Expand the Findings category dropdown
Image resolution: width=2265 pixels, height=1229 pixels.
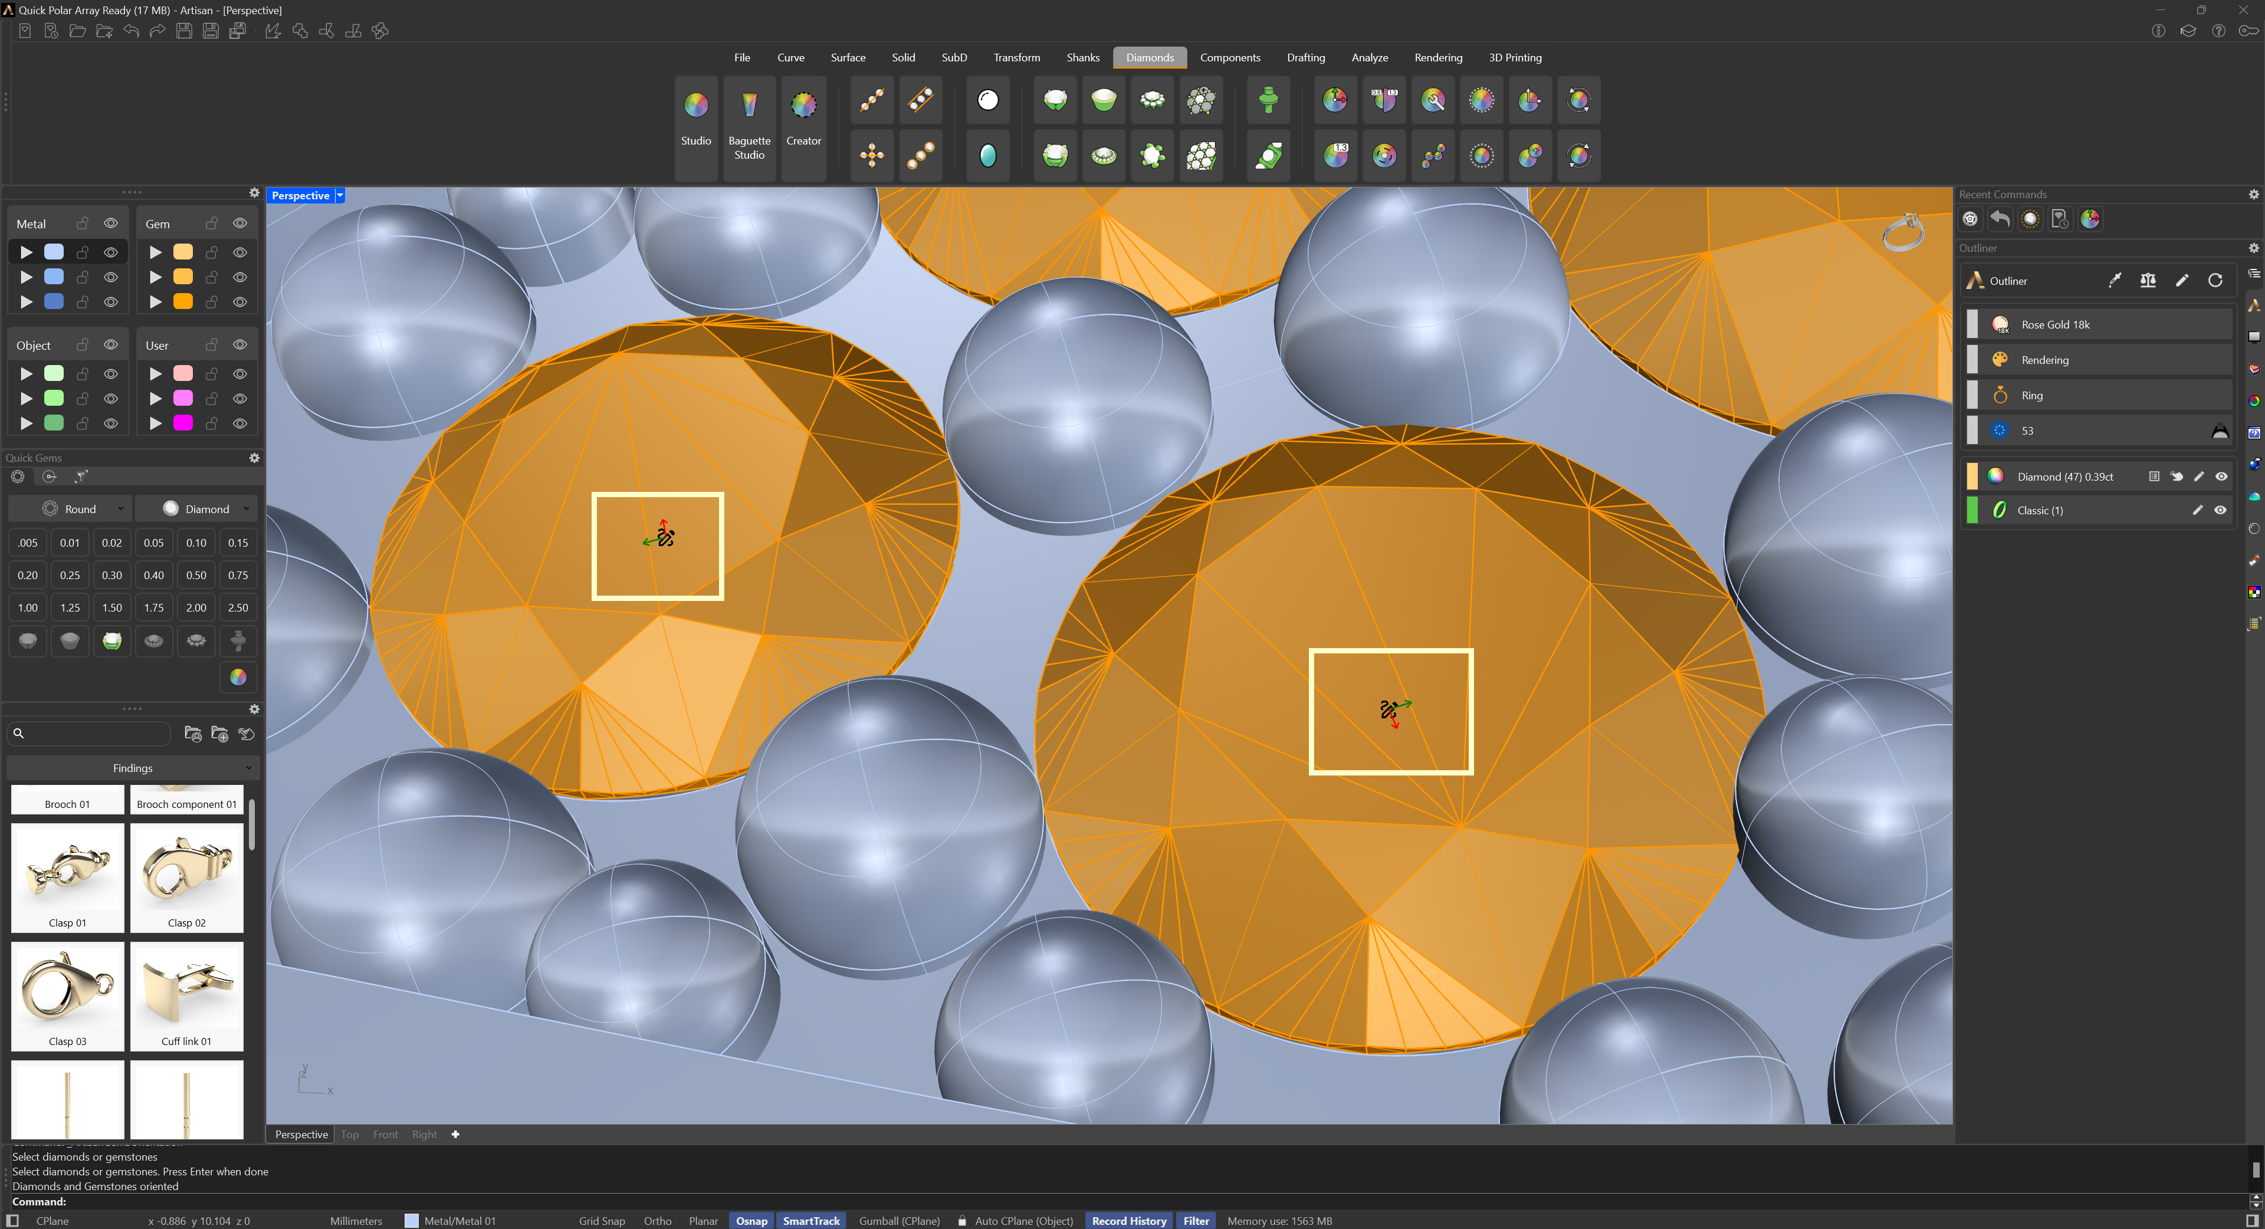[x=133, y=768]
